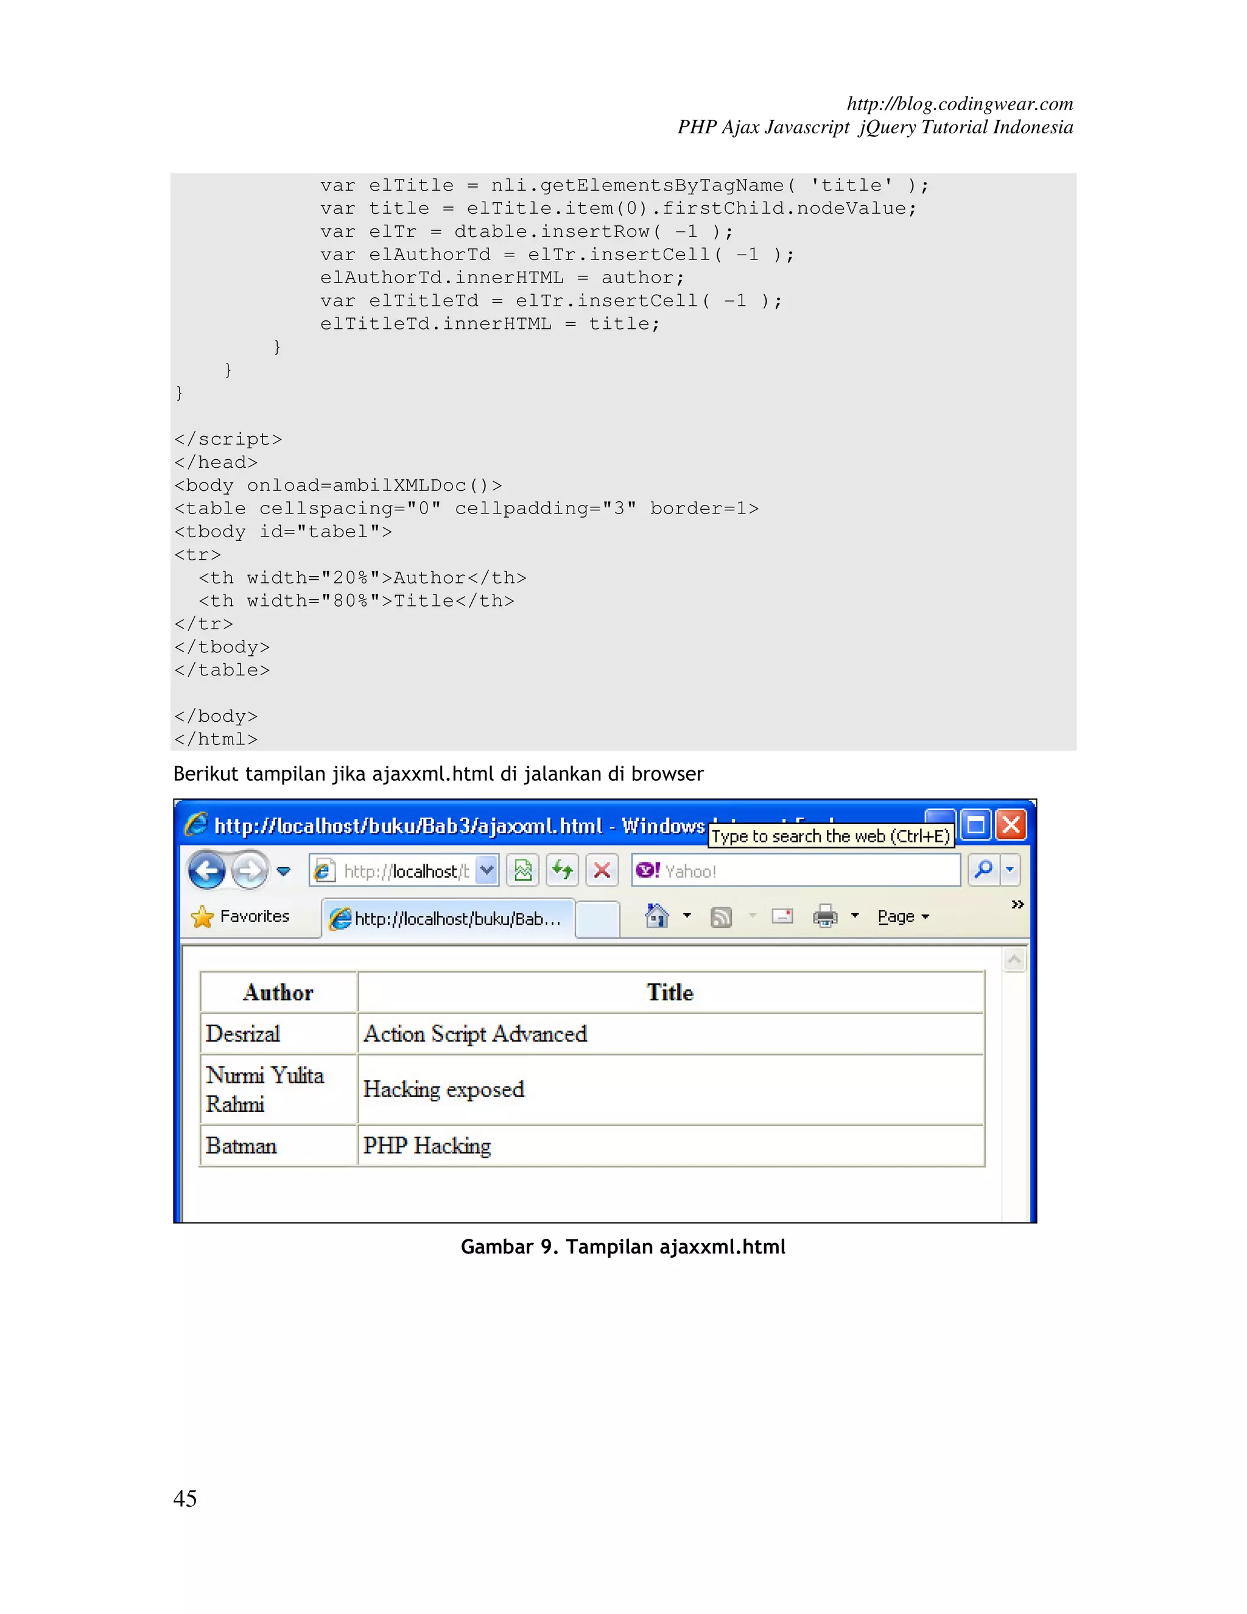Click the Compatibility View torn-page icon
Viewport: 1247px width, 1614px height.
[x=523, y=870]
